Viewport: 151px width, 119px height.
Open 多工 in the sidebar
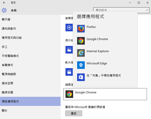pos(30,47)
